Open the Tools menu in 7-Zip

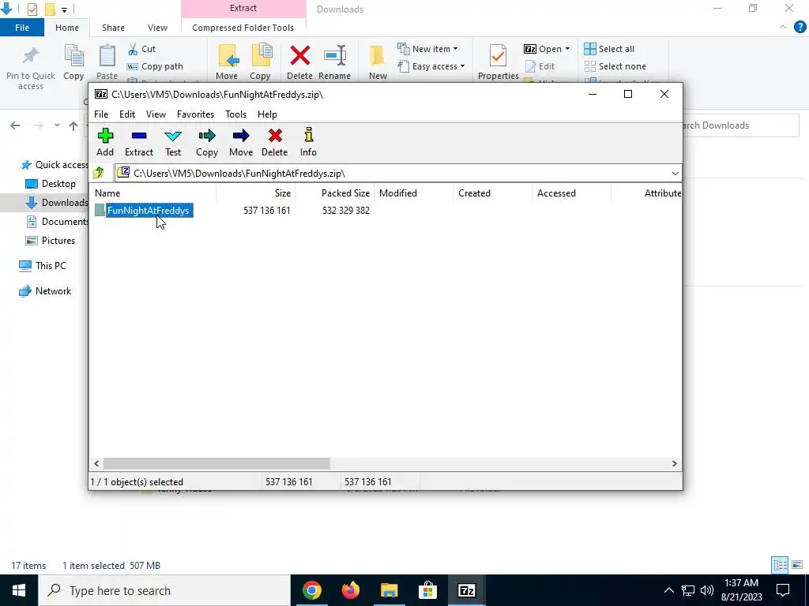pyautogui.click(x=235, y=114)
